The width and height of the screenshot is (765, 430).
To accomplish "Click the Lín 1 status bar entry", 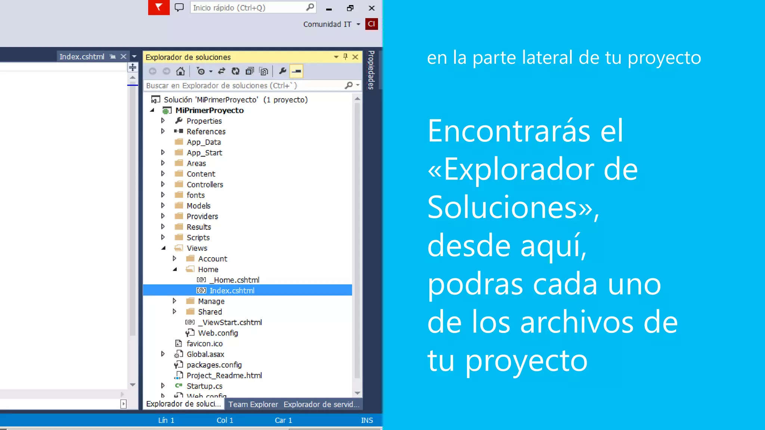I will (166, 420).
